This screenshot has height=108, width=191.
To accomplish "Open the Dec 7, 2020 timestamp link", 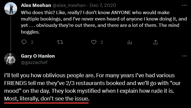I will [103, 5].
